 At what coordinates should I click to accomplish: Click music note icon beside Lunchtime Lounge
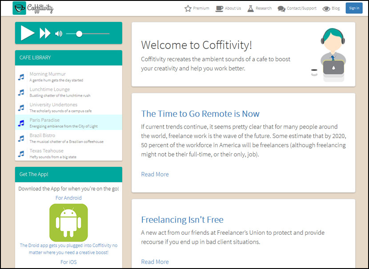coord(21,92)
